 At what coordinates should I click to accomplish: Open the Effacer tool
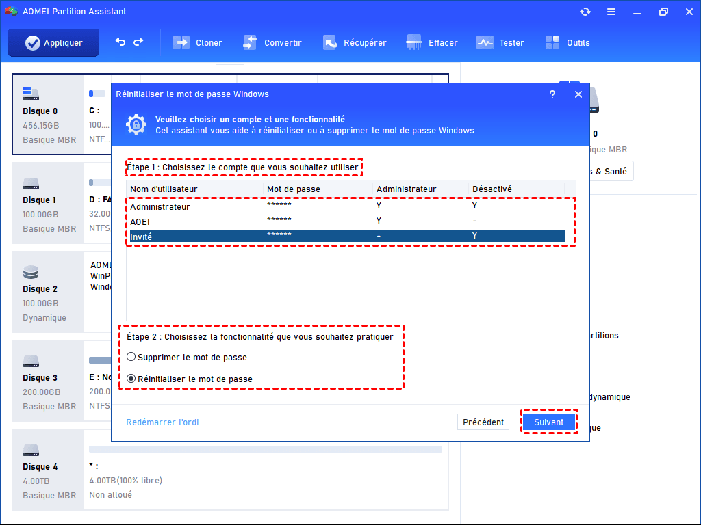click(x=432, y=42)
